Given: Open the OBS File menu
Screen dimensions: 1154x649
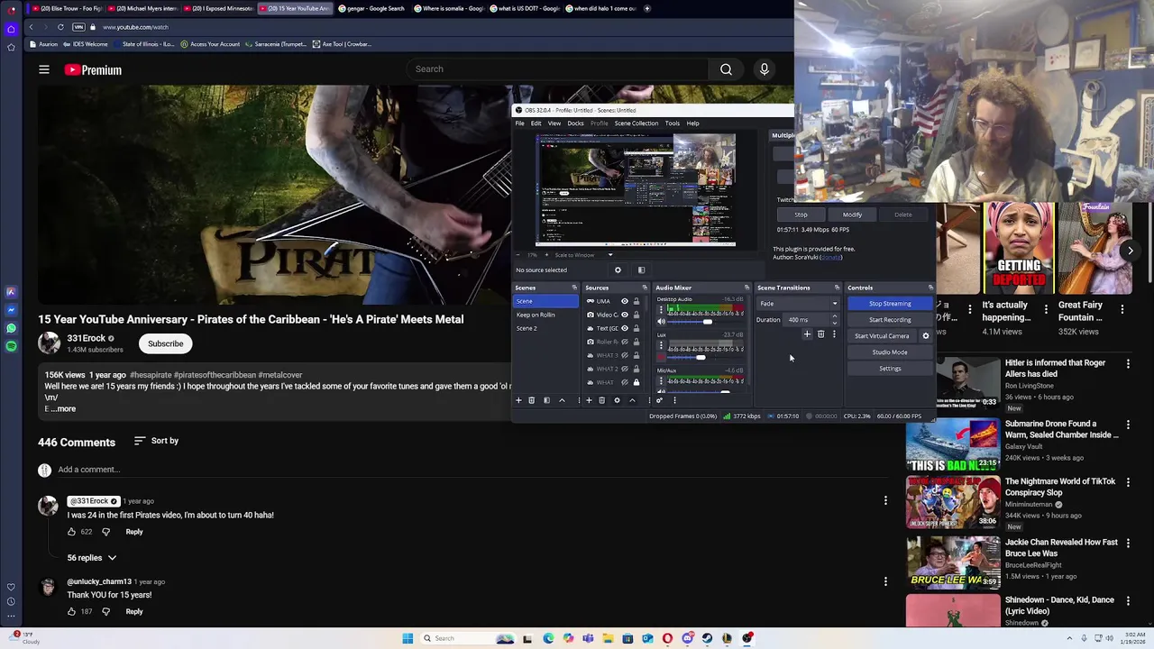Looking at the screenshot, I should [x=520, y=123].
